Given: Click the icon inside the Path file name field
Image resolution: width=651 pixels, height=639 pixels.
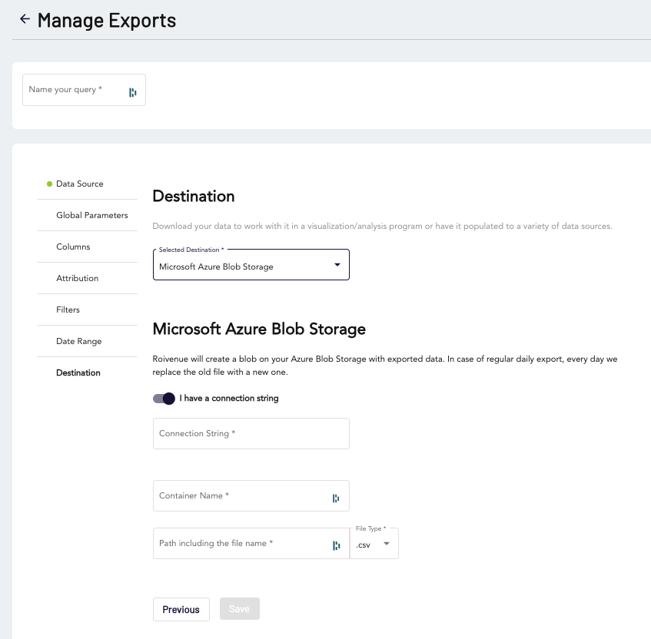Looking at the screenshot, I should 336,545.
